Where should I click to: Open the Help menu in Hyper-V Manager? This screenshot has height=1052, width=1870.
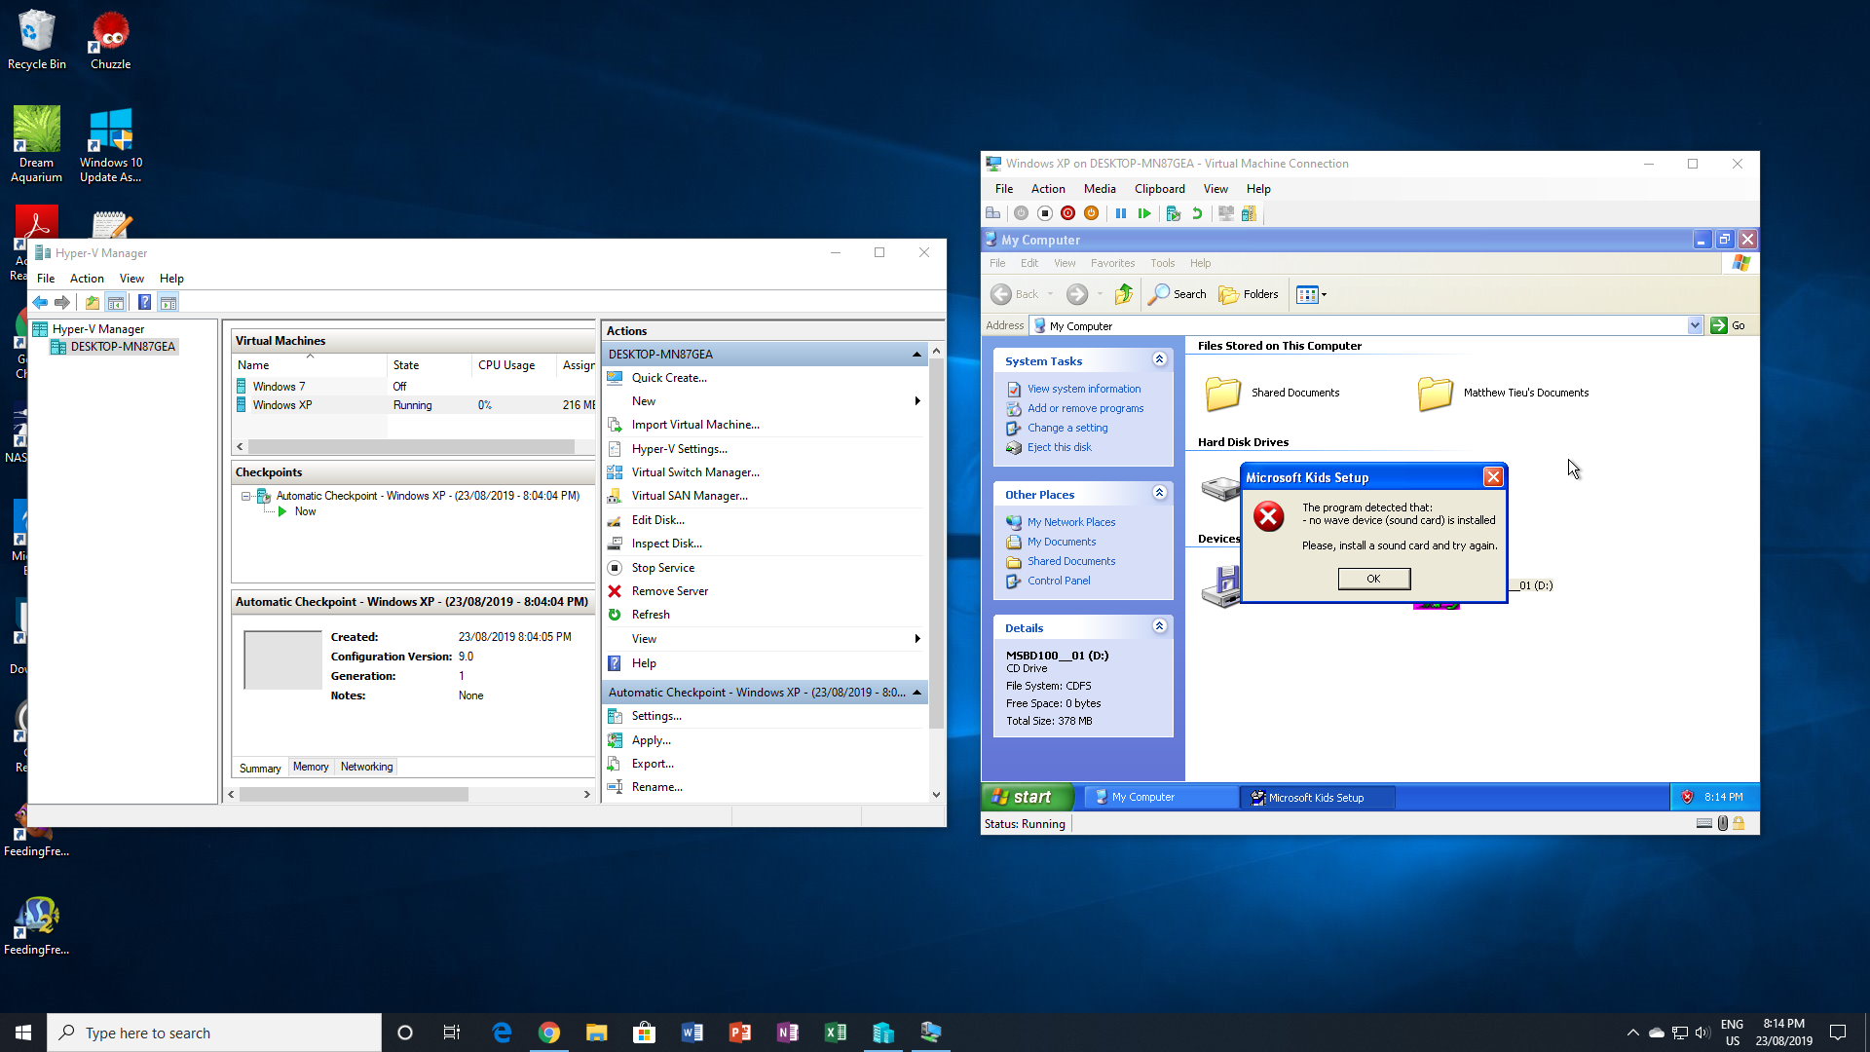coord(171,279)
